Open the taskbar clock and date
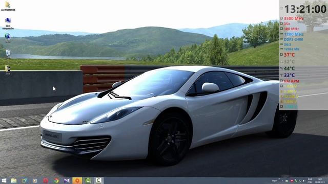The width and height of the screenshot is (328, 184). [x=320, y=181]
